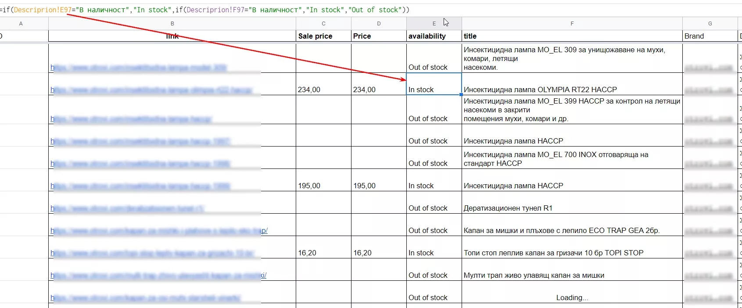Select title 'Мулти трап живо улавящ капан'
The width and height of the screenshot is (742, 308).
pyautogui.click(x=572, y=269)
